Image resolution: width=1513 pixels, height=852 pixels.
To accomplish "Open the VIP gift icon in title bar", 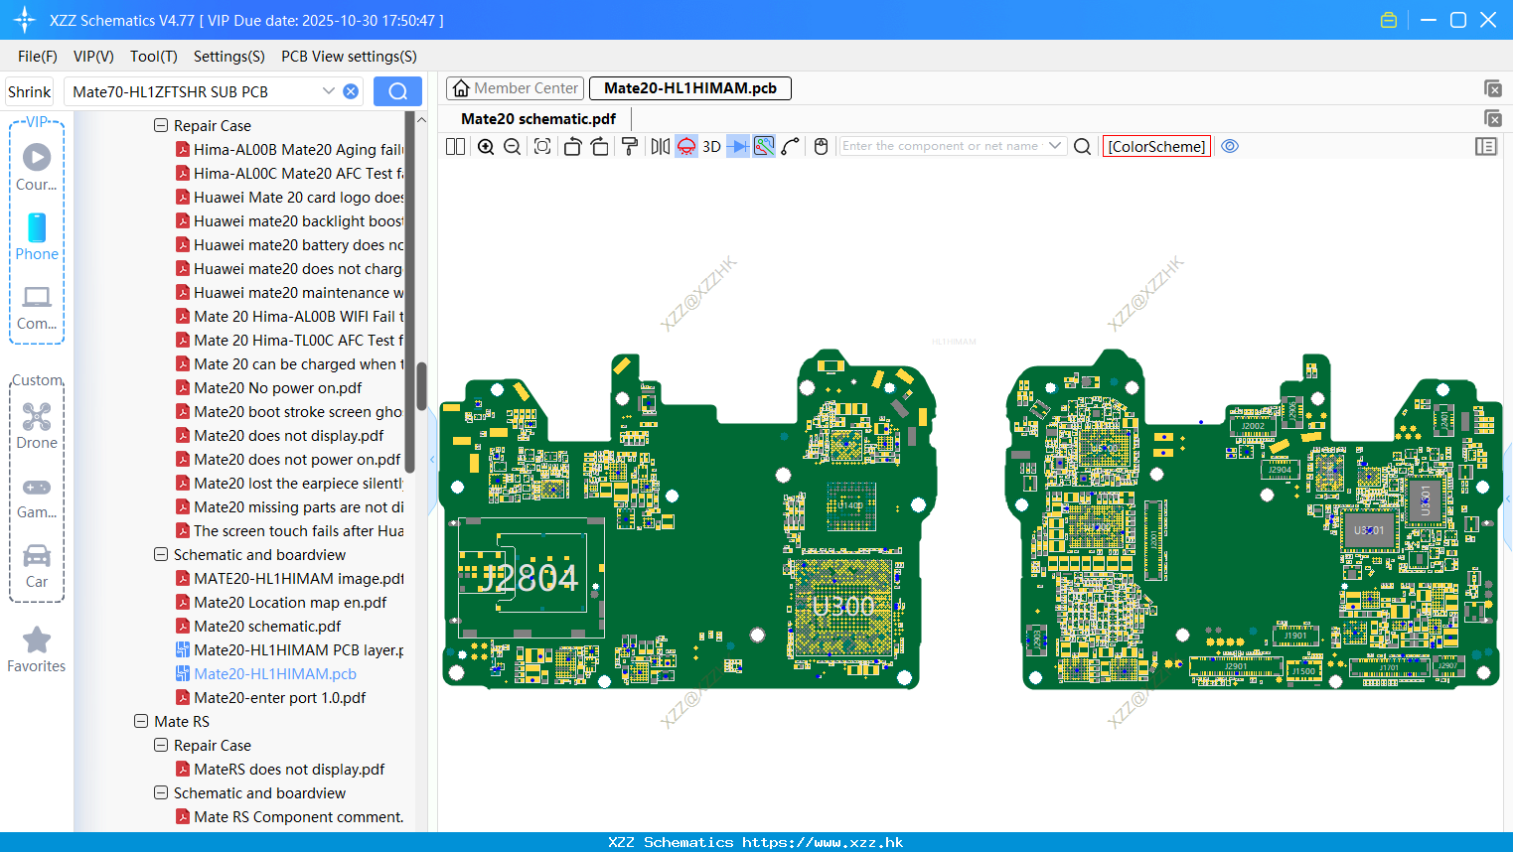I will click(1389, 20).
